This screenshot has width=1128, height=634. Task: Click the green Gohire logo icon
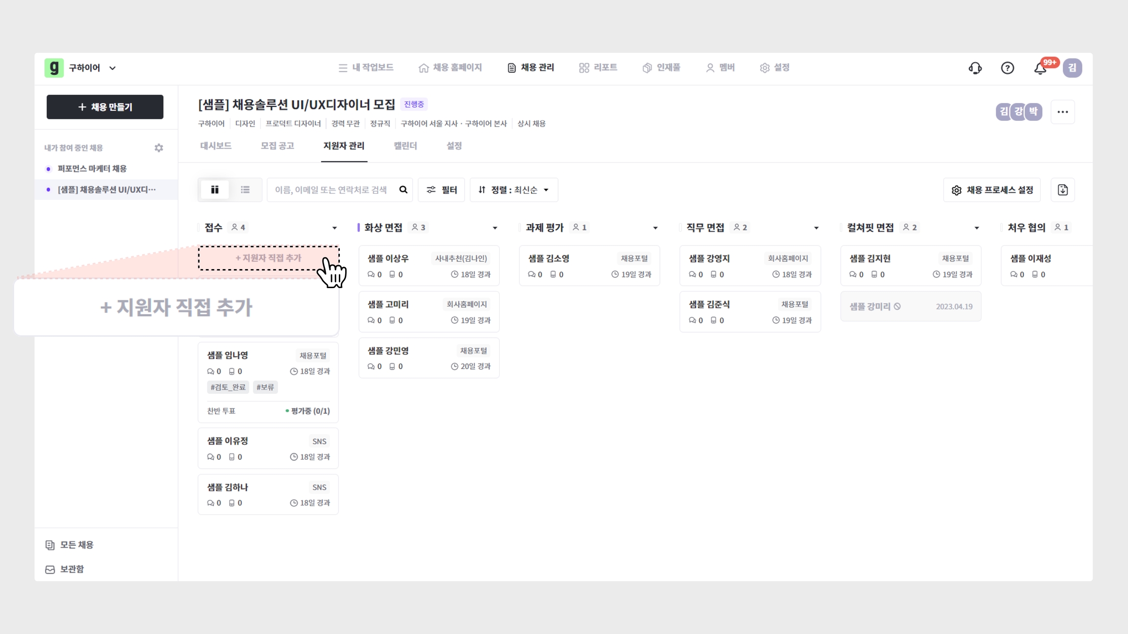pos(54,68)
